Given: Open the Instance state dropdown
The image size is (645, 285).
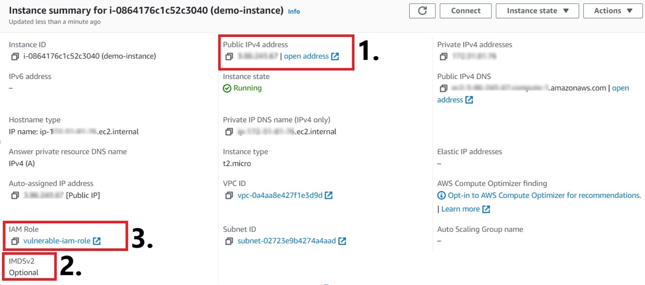Looking at the screenshot, I should [x=537, y=11].
